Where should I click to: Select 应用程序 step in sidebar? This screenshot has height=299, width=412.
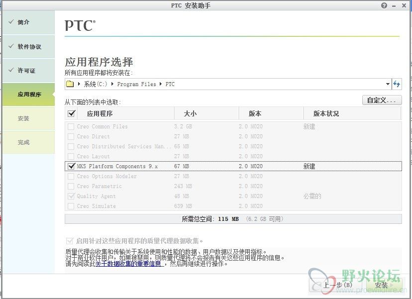(x=29, y=95)
